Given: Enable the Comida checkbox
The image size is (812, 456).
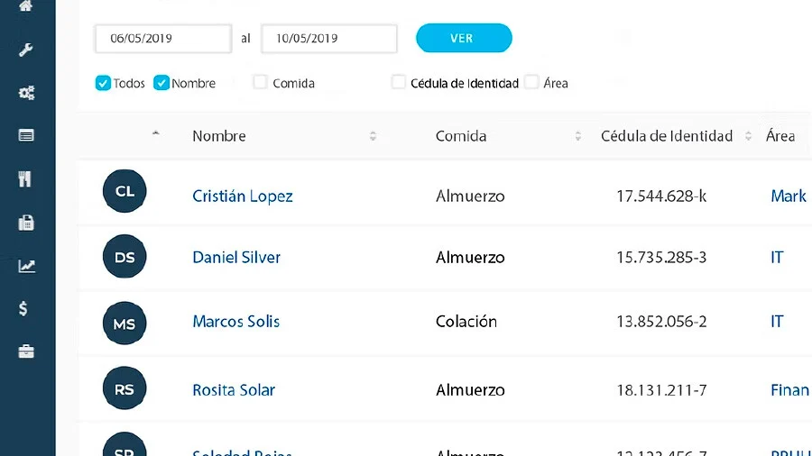Looking at the screenshot, I should click(261, 82).
